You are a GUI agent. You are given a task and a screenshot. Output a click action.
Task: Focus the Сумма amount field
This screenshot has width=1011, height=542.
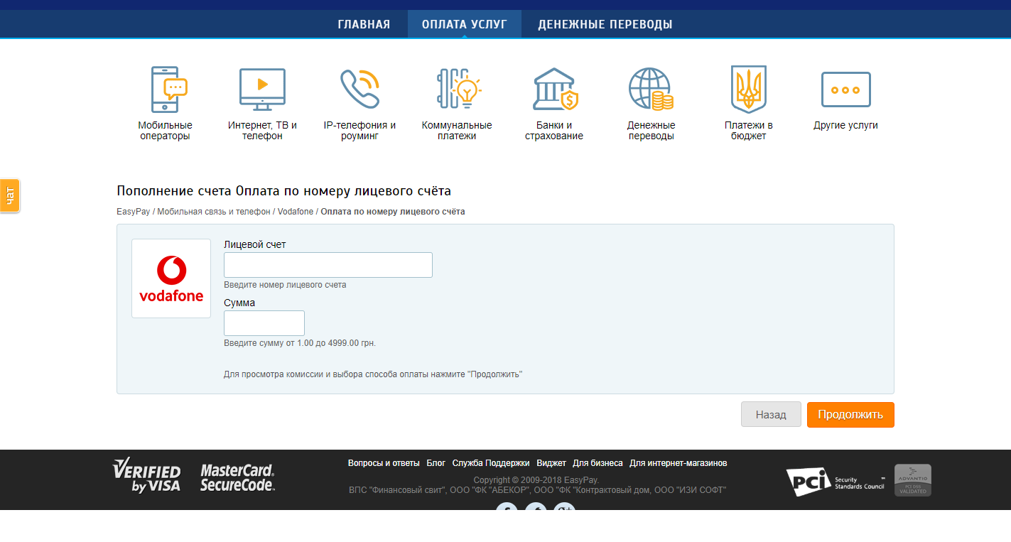tap(264, 323)
